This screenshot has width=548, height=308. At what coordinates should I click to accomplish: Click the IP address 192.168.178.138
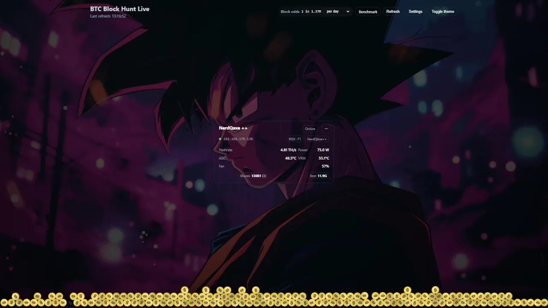[x=238, y=139]
